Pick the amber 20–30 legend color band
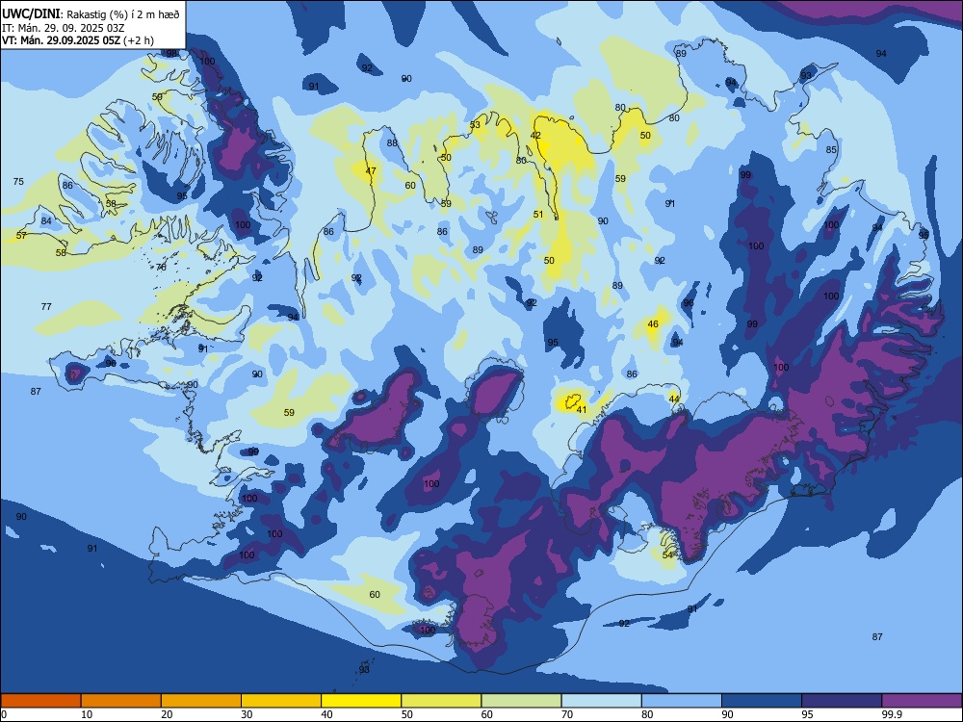Viewport: 963px width, 722px height. [201, 701]
